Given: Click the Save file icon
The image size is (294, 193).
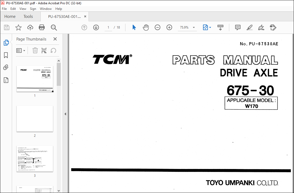Looking at the screenshot, I should coord(7,27).
